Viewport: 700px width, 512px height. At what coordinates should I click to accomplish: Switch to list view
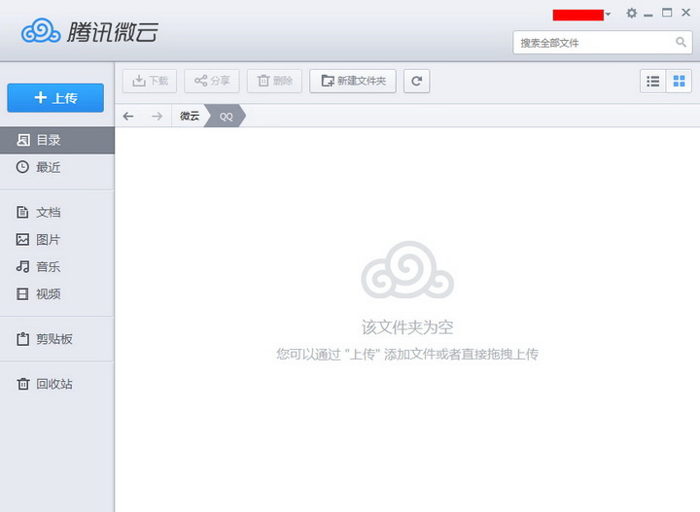click(x=653, y=81)
